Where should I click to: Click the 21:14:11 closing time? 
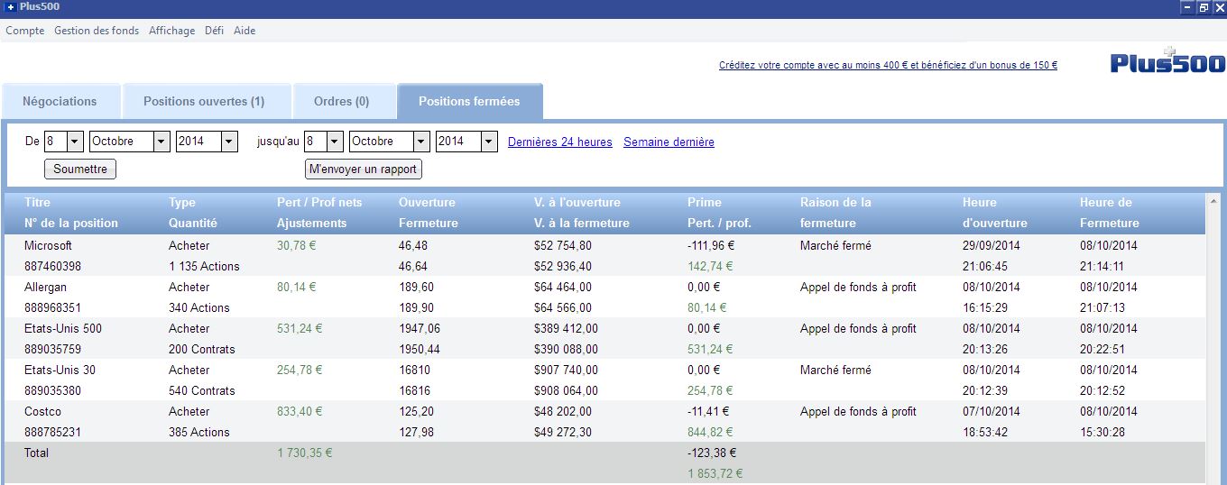[x=1102, y=266]
